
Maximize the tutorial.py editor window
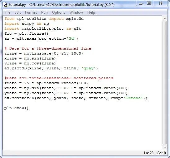point(149,3)
